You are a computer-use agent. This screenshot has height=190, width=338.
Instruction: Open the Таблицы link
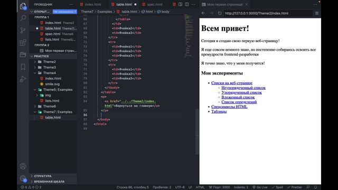tap(219, 111)
